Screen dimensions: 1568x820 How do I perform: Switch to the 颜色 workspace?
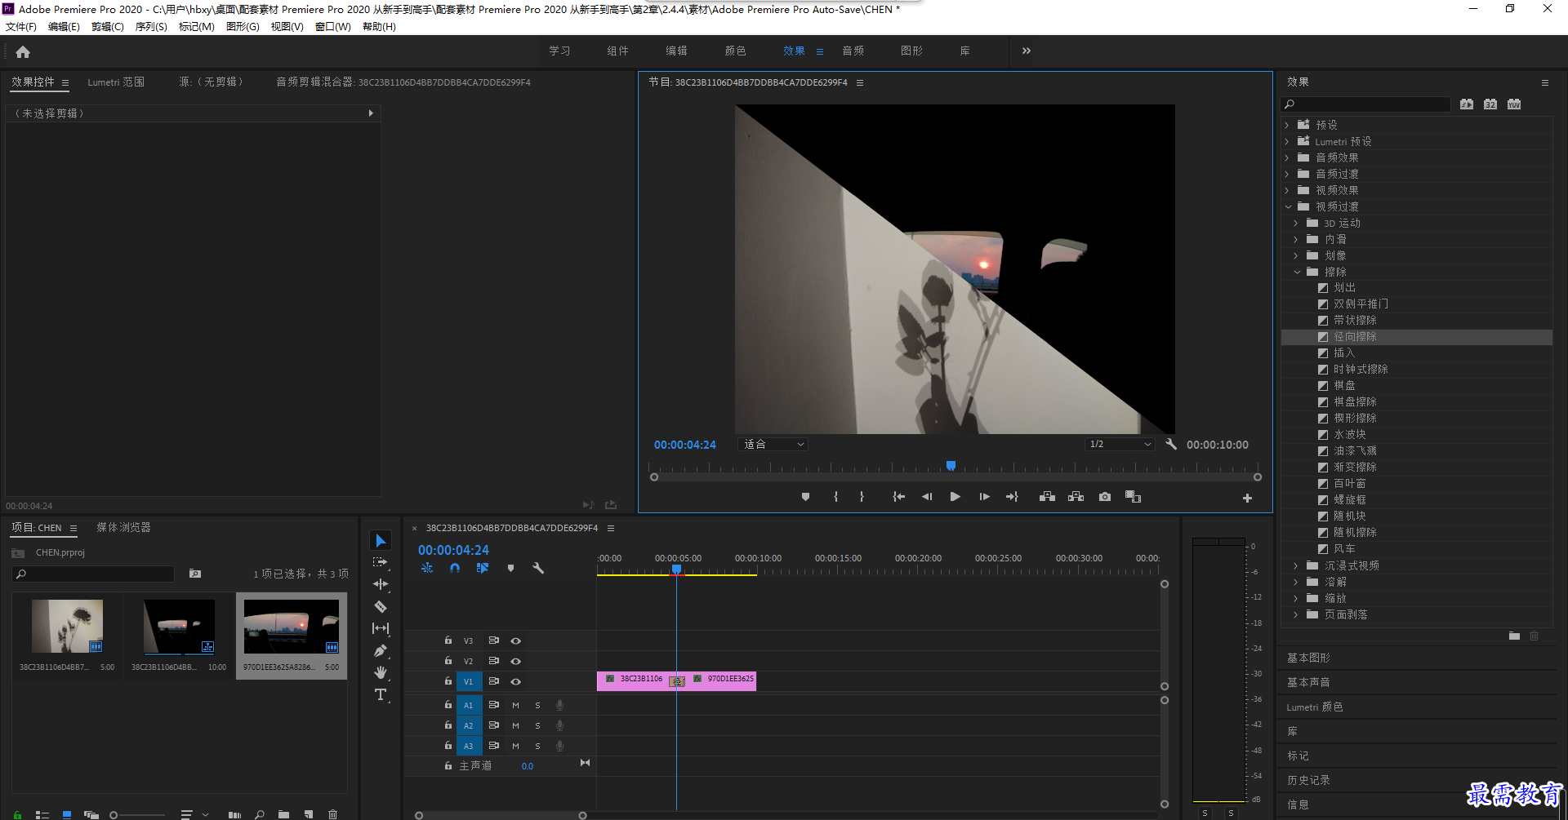735,51
